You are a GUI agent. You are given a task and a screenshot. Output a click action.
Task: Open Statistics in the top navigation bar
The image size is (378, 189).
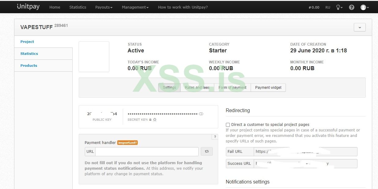78,7
